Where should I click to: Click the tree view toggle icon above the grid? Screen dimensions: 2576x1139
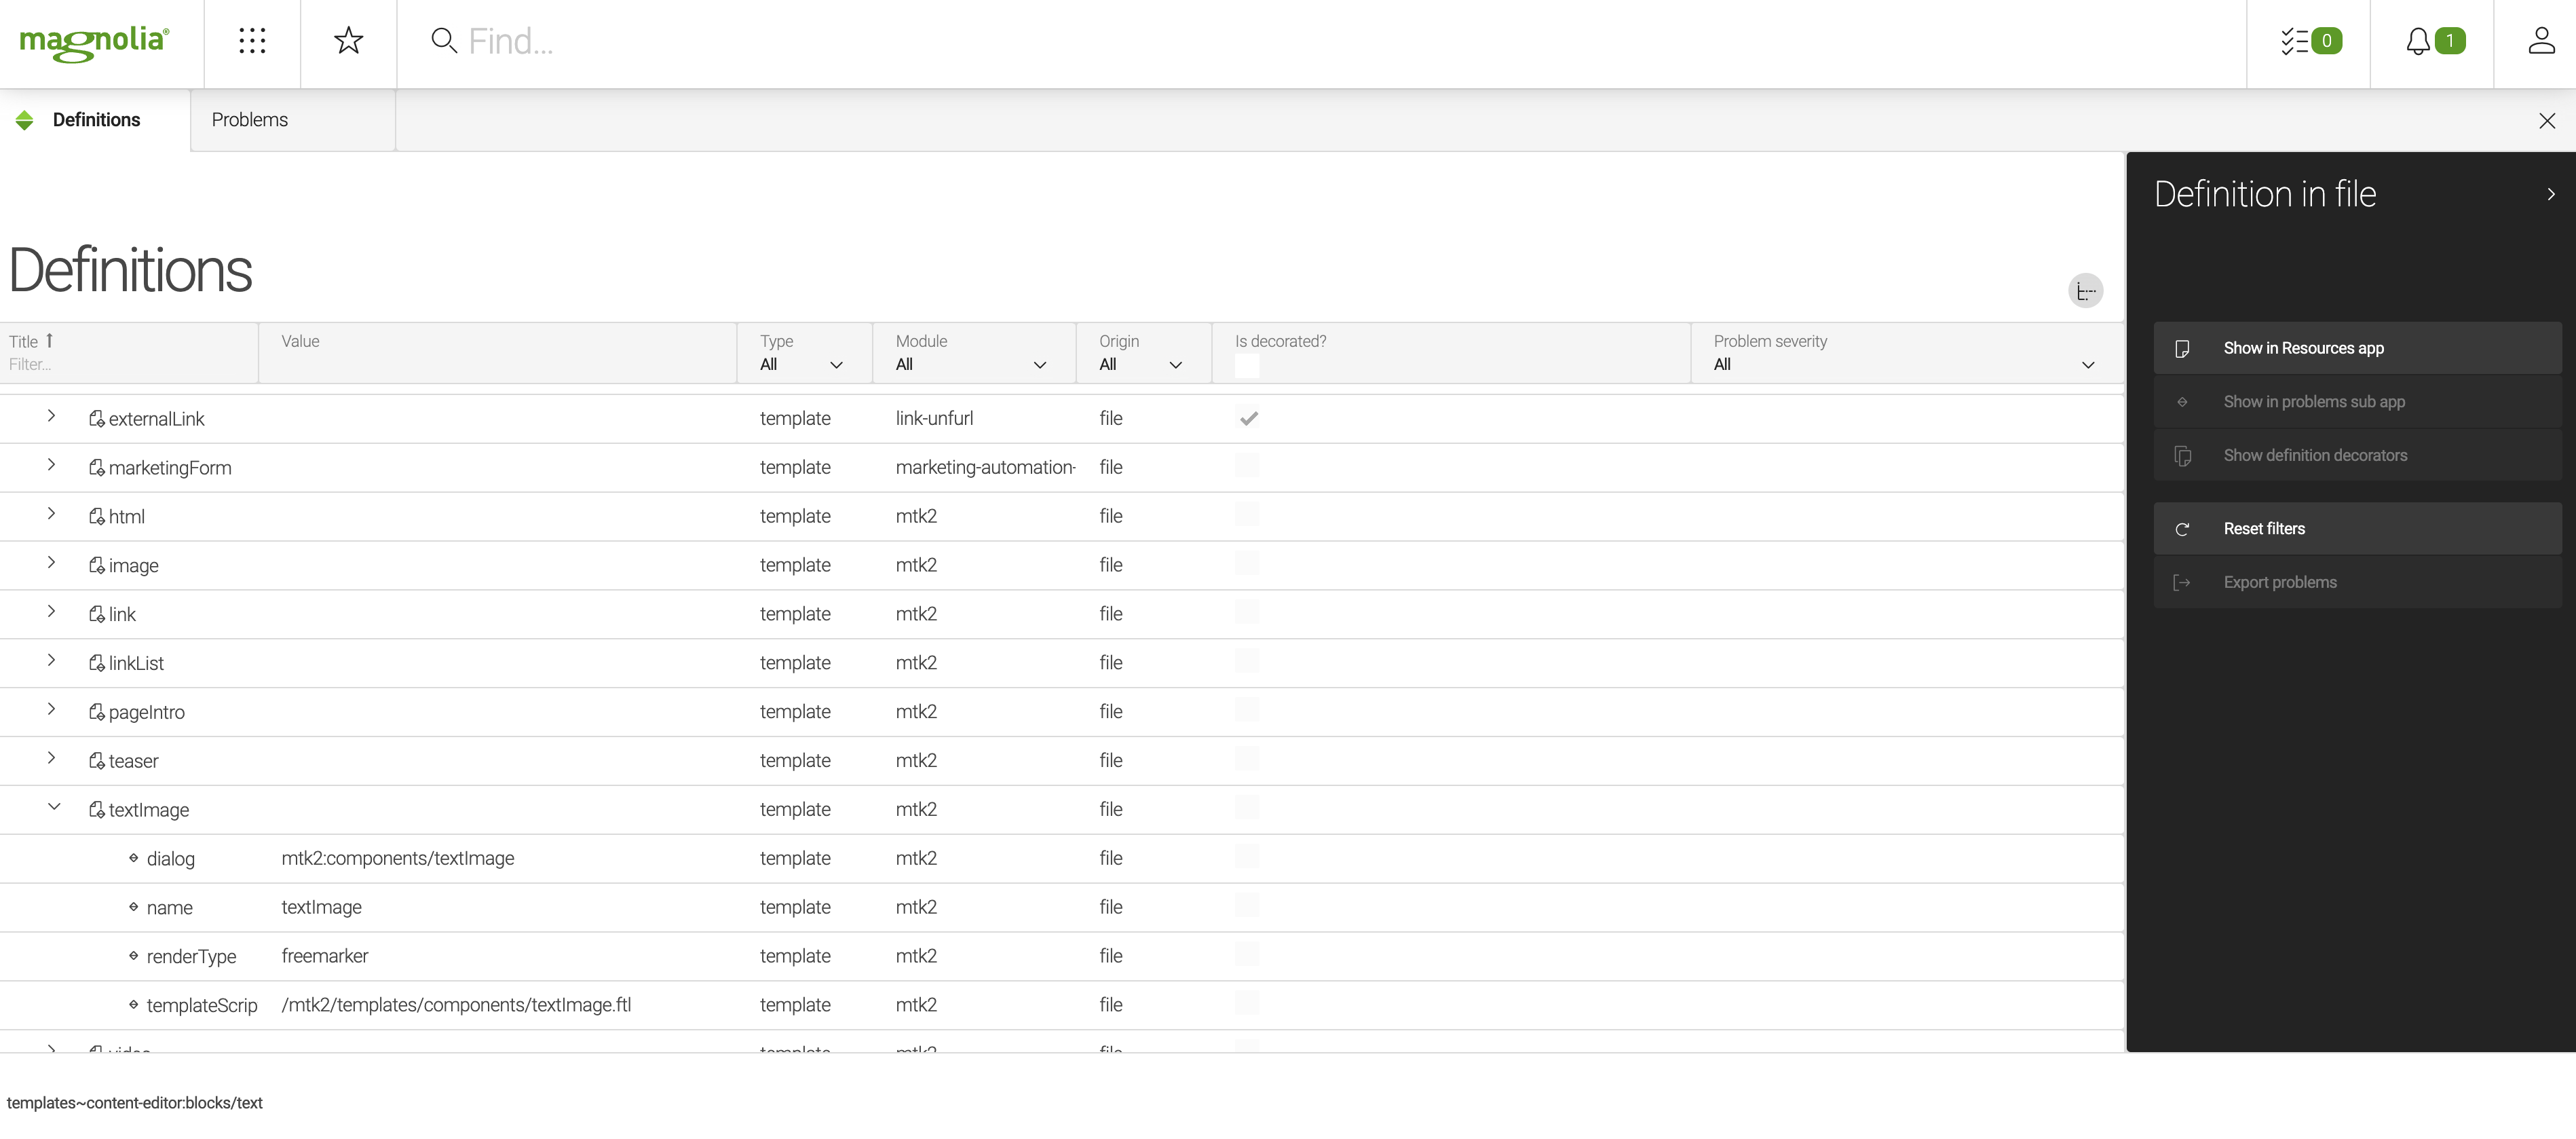[2085, 290]
